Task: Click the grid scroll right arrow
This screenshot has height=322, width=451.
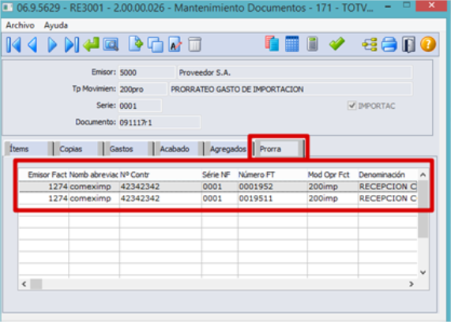Action: 412,284
